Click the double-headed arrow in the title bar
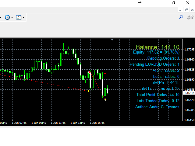This screenshot has width=195, height=146. pos(140,2)
